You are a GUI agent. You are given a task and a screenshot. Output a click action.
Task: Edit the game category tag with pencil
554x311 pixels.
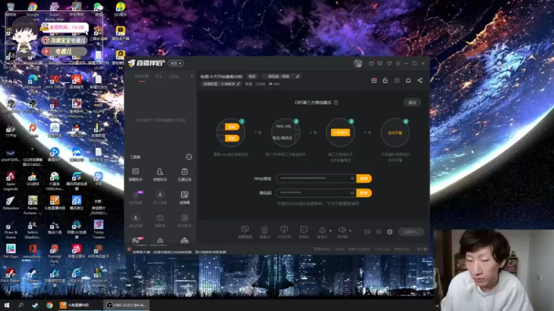tap(238, 84)
